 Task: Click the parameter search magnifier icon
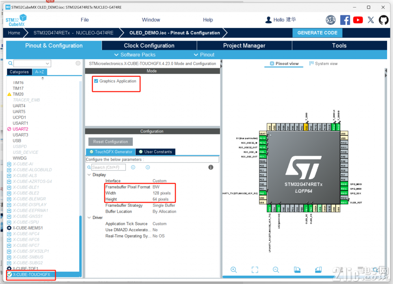tap(89, 167)
